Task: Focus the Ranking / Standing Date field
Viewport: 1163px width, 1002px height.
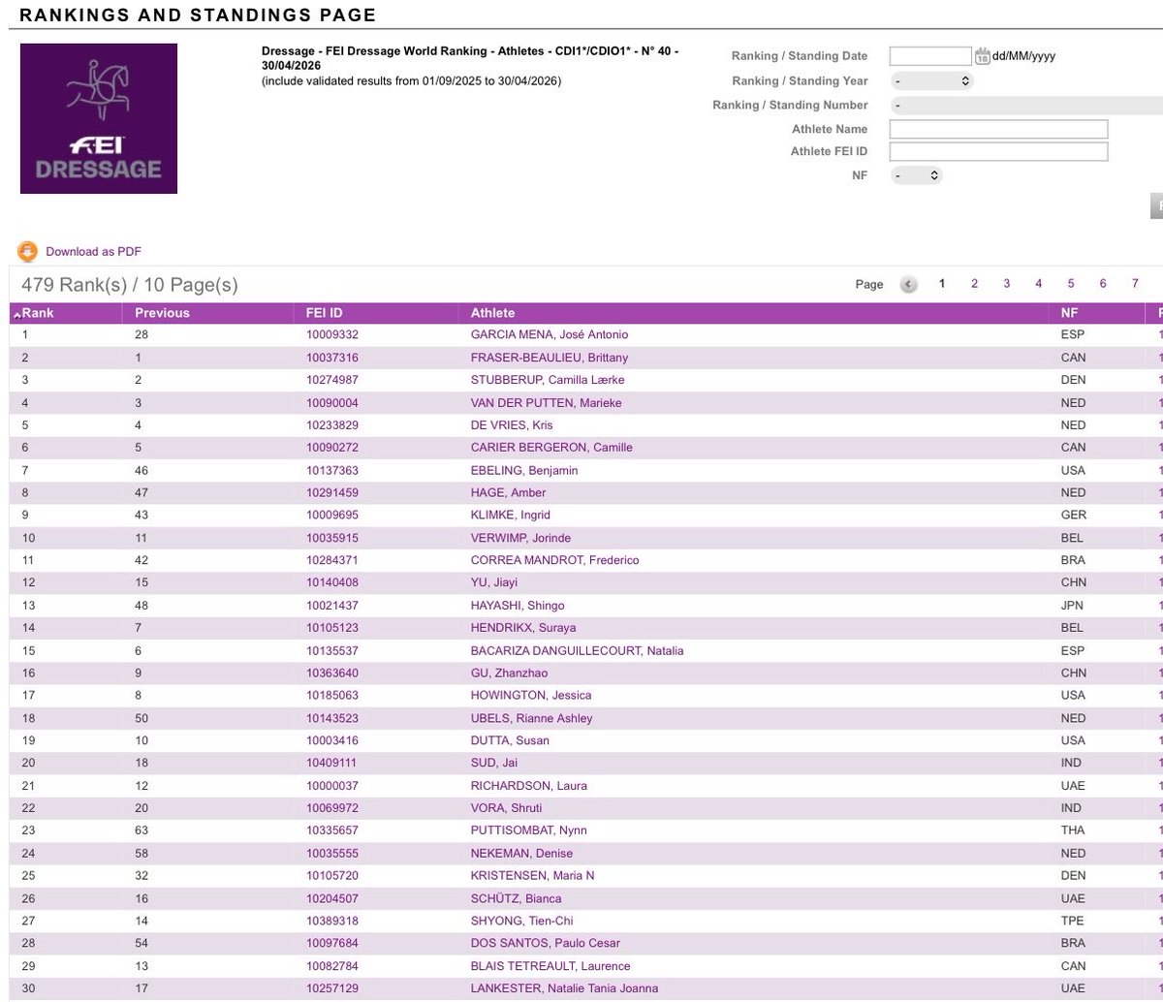Action: tap(930, 56)
